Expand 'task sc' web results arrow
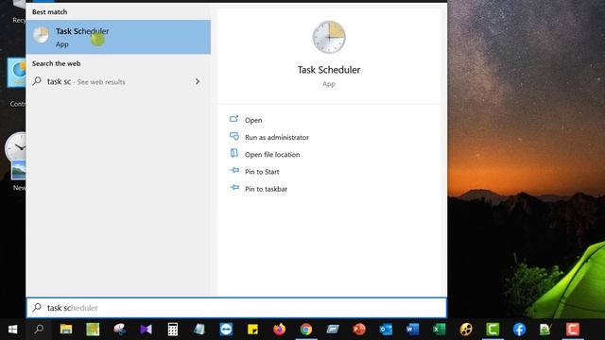This screenshot has height=340, width=605. [x=198, y=82]
